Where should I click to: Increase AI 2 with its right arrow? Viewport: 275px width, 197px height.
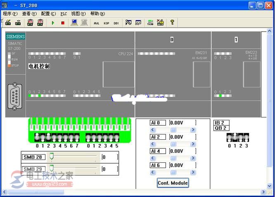193,144
